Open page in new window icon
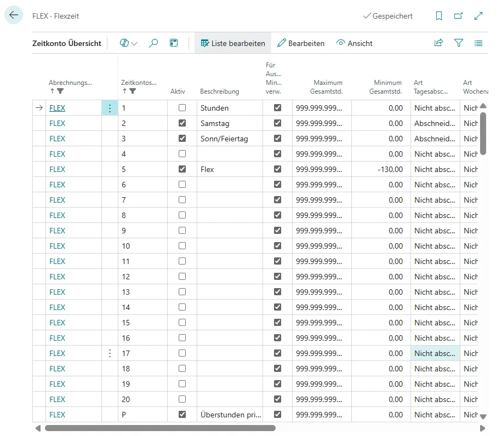The height and width of the screenshot is (436, 502). coord(458,16)
